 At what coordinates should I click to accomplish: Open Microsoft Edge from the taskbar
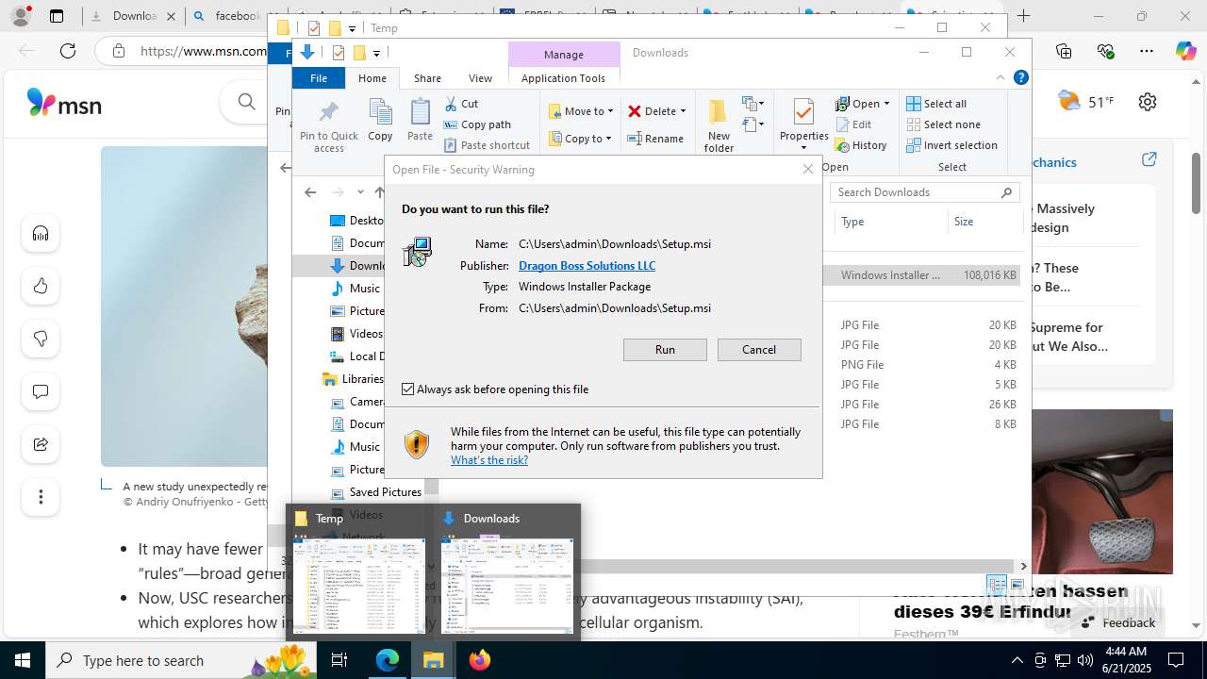388,660
